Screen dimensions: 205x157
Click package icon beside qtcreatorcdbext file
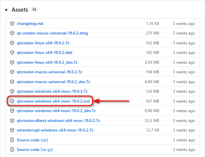[12, 121]
